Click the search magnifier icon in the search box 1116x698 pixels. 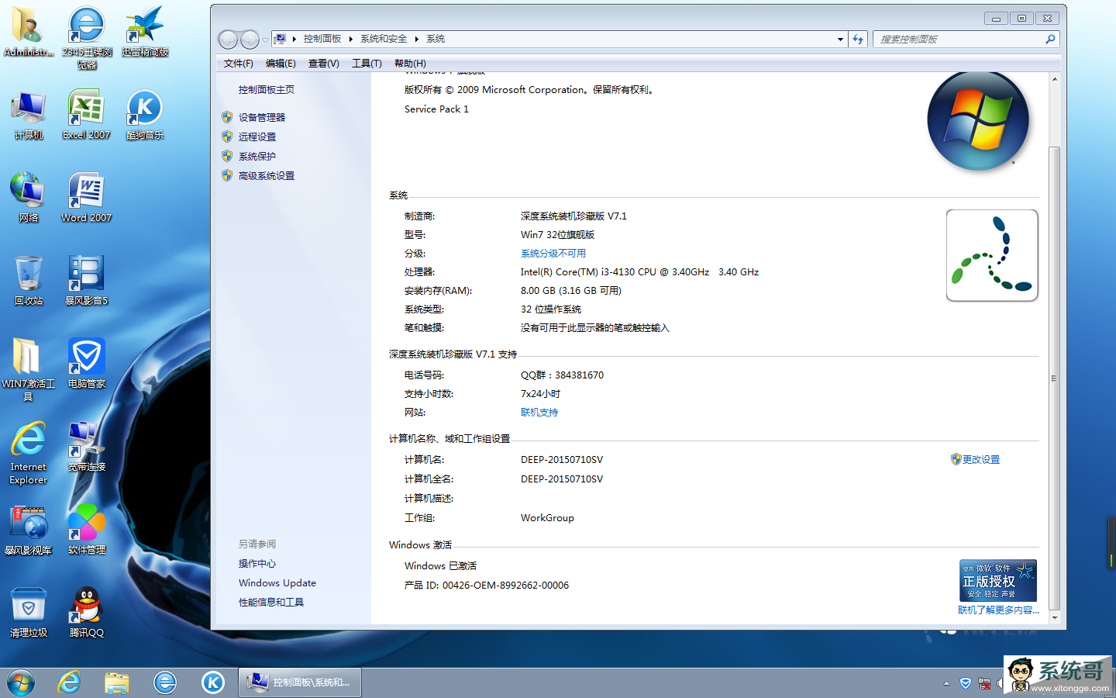click(1050, 39)
